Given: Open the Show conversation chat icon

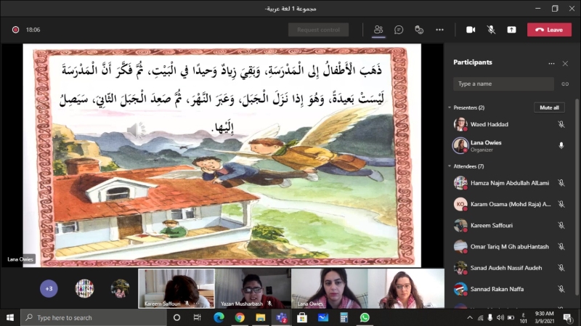Looking at the screenshot, I should pos(399,30).
